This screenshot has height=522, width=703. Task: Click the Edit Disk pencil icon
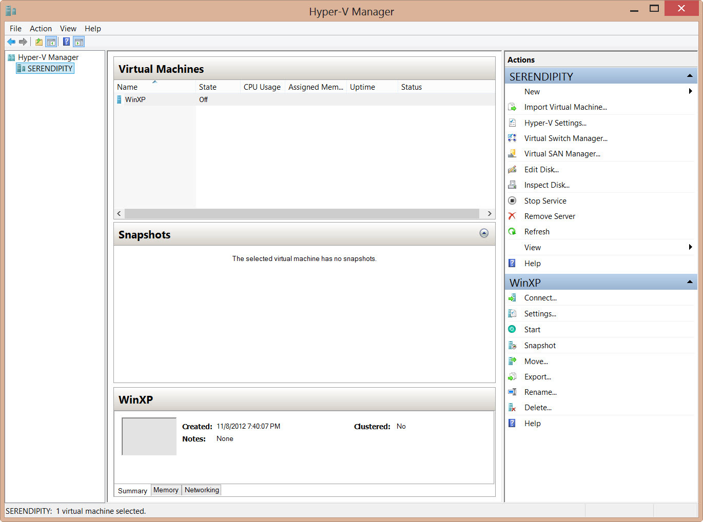pyautogui.click(x=512, y=170)
